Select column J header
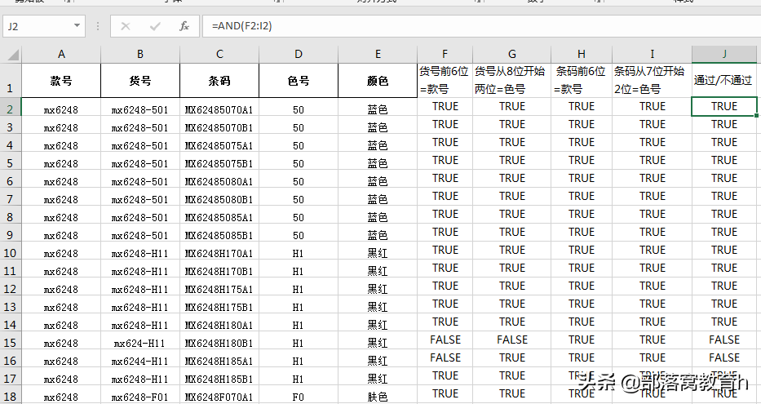The width and height of the screenshot is (761, 404). point(724,55)
